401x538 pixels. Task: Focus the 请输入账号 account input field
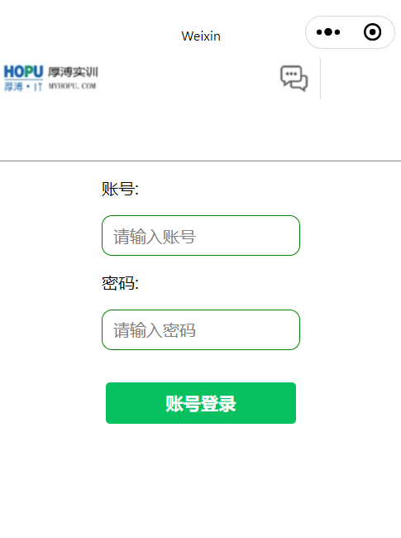[x=201, y=236]
